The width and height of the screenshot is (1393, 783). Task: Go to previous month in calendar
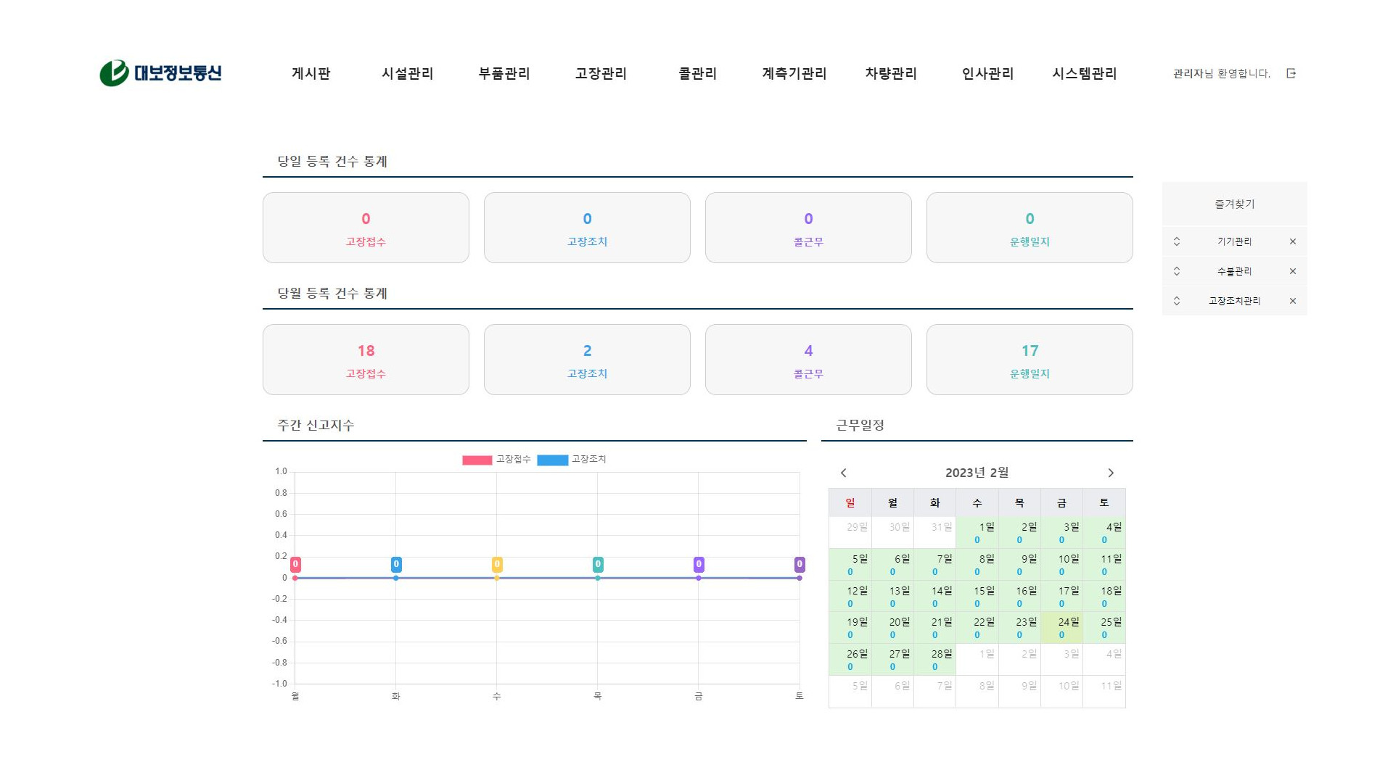coord(843,473)
